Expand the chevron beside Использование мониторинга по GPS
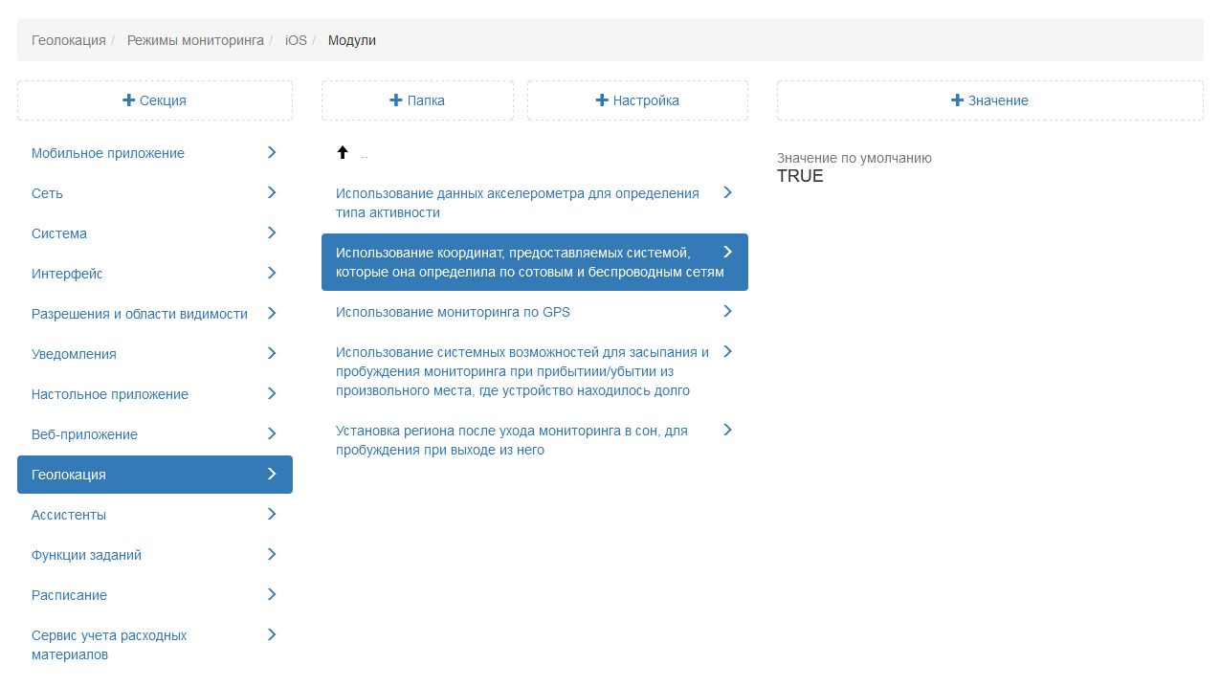Viewport: 1221px width, 687px height. (727, 311)
